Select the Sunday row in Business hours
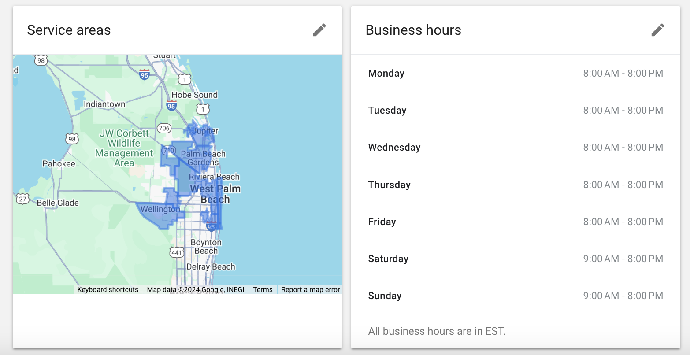The height and width of the screenshot is (355, 690). 516,296
